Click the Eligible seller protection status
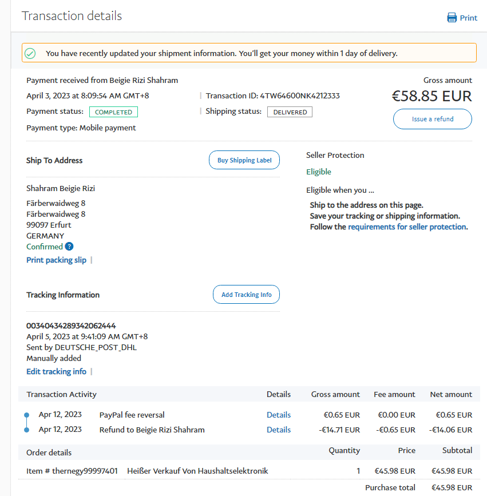Screen dimensions: 487x496 319,172
